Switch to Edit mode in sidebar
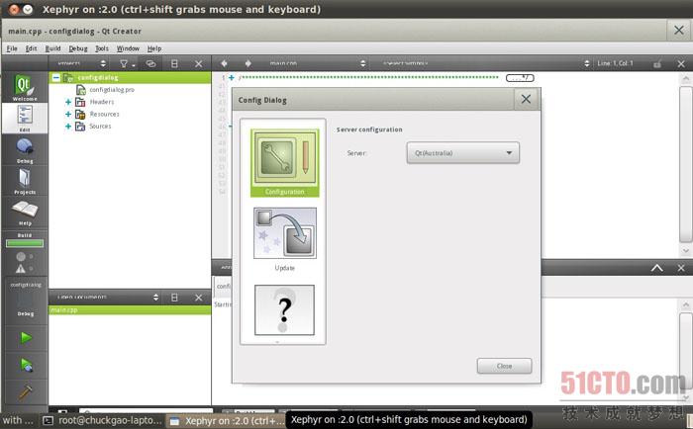 click(25, 118)
